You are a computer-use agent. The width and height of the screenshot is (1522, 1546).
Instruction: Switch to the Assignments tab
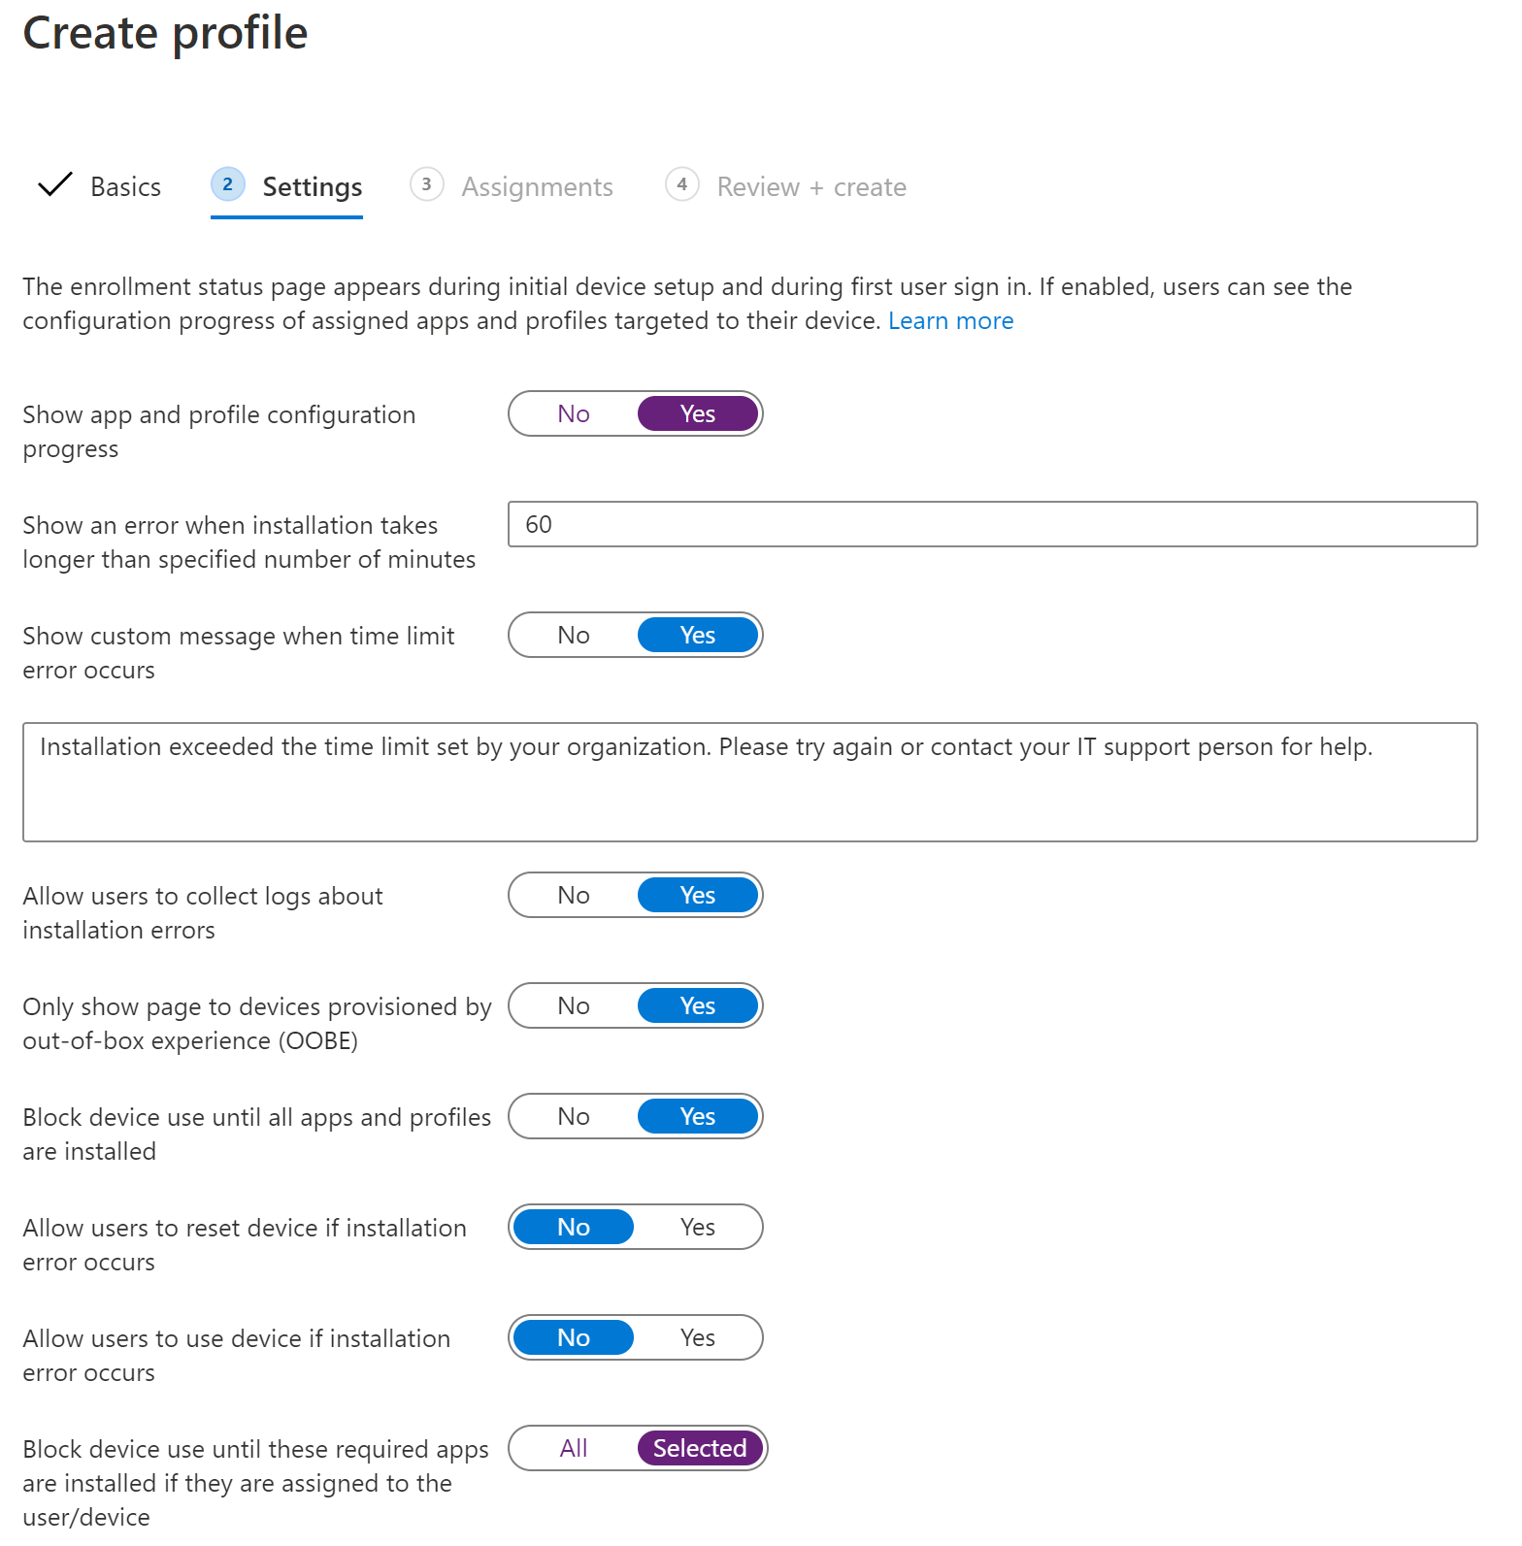coord(536,186)
